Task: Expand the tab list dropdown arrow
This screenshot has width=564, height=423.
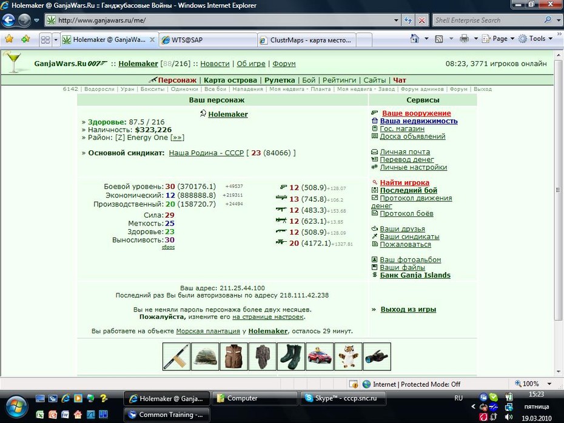Action: coord(56,39)
